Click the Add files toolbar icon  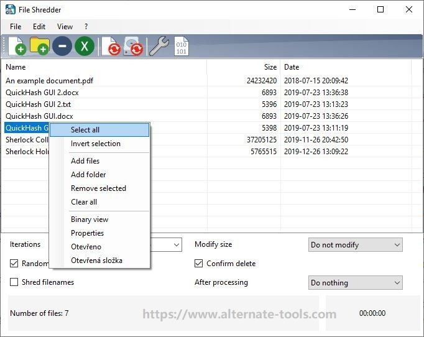[x=17, y=46]
